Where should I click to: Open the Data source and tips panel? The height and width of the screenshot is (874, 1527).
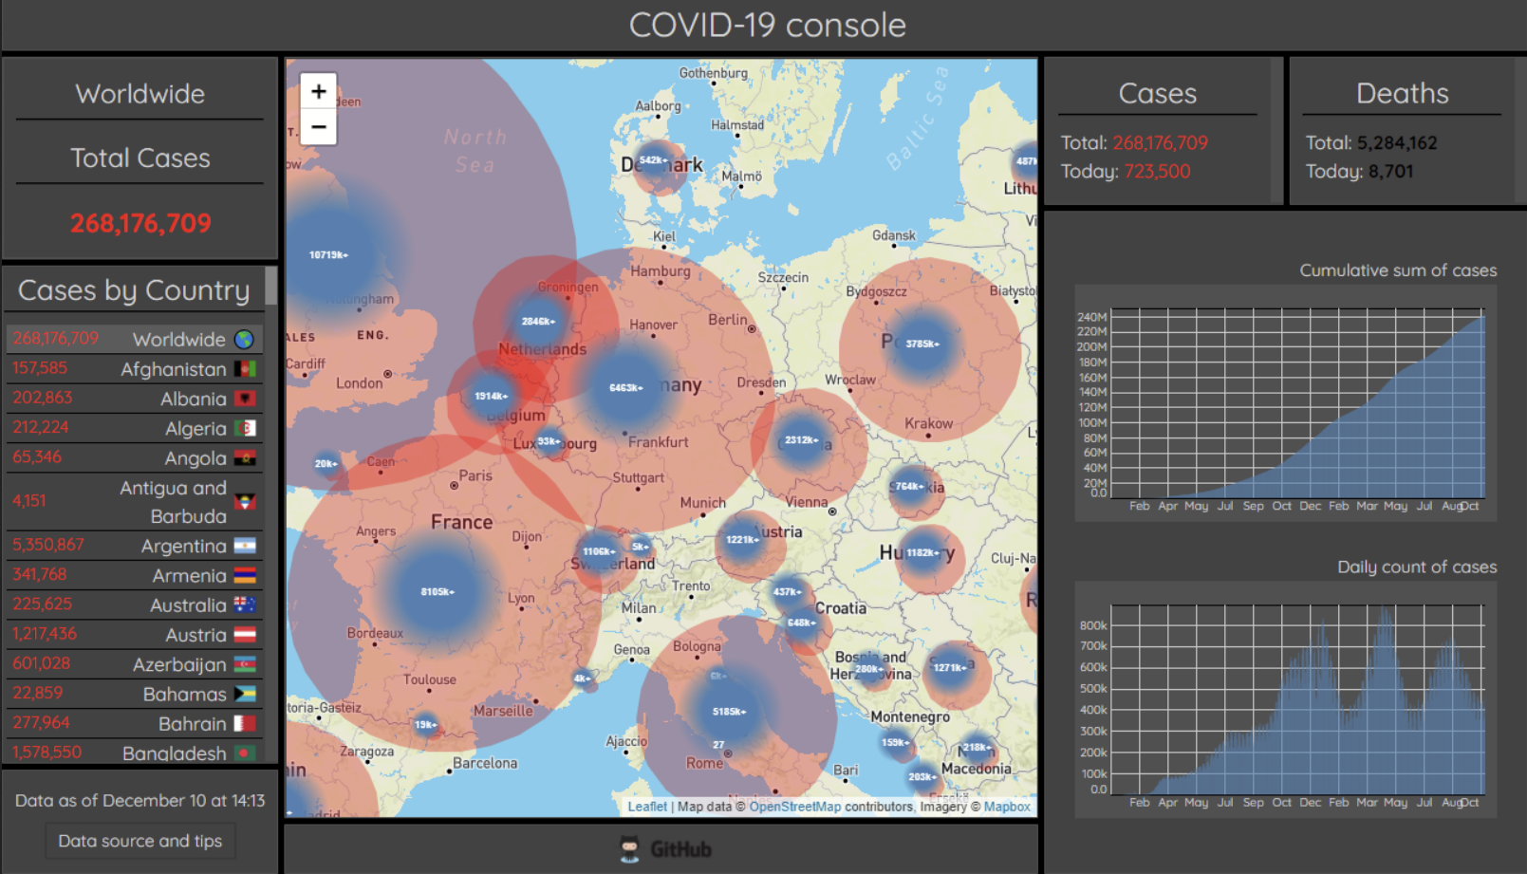point(140,841)
